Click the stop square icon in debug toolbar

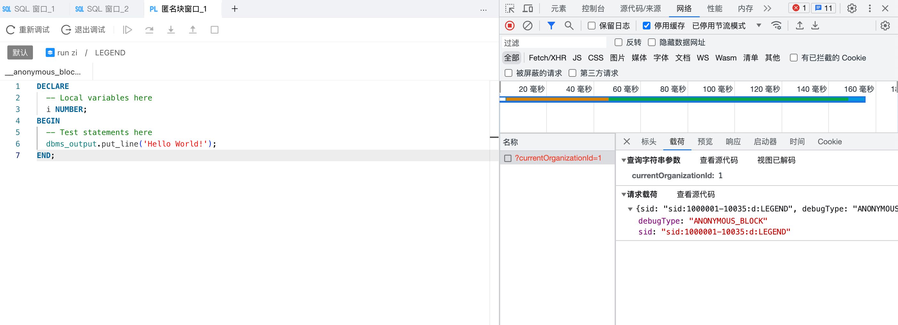coord(214,30)
